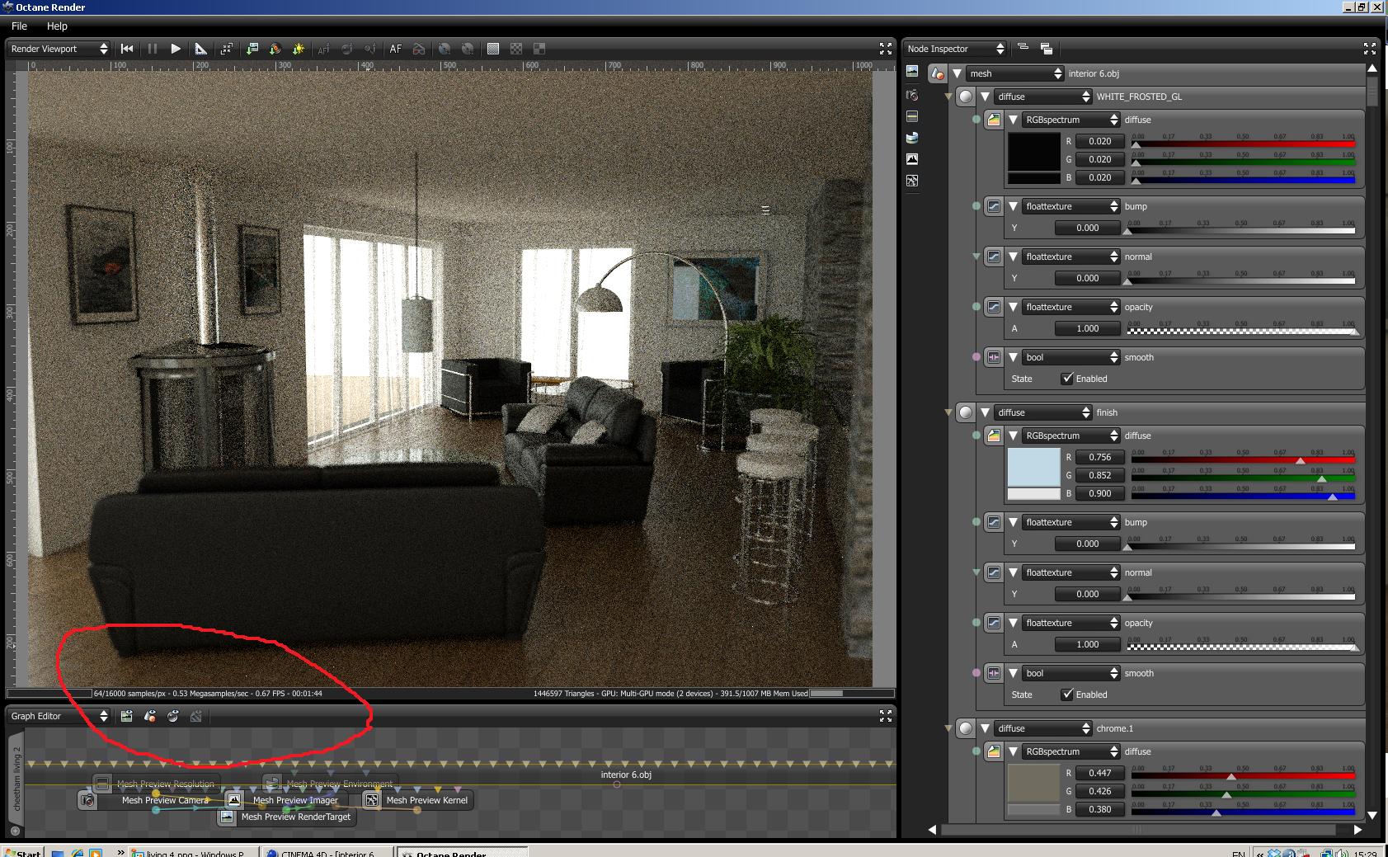
Task: Click the green-arrow color wheel icon
Action: point(275,49)
